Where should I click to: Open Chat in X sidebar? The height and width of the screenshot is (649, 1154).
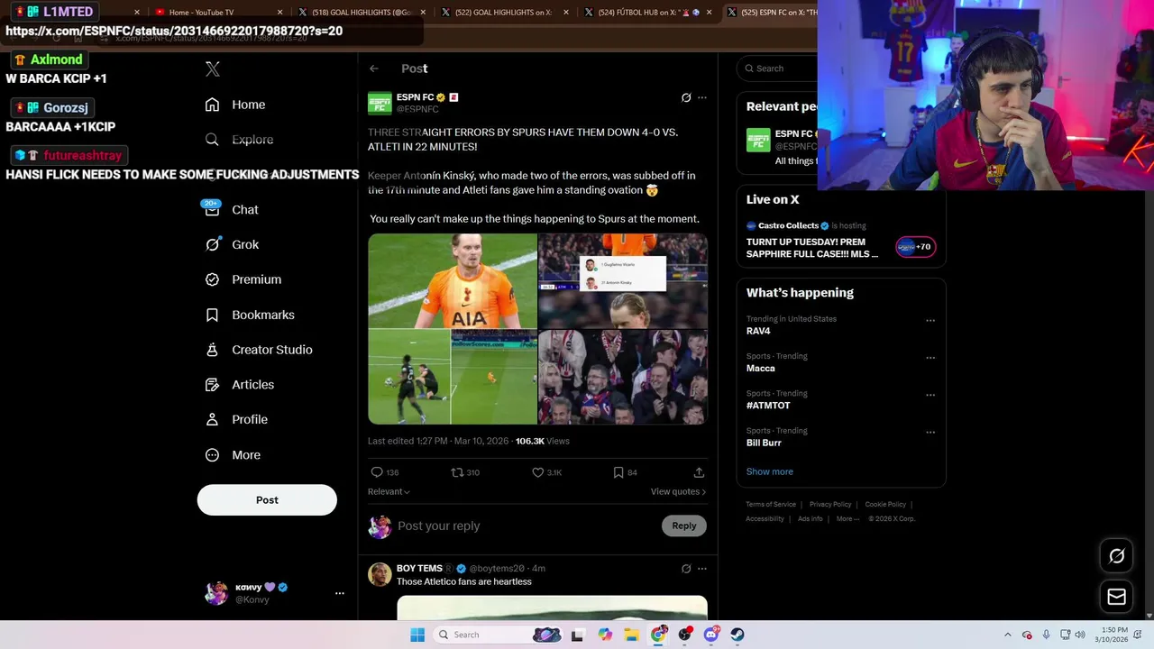point(232,209)
